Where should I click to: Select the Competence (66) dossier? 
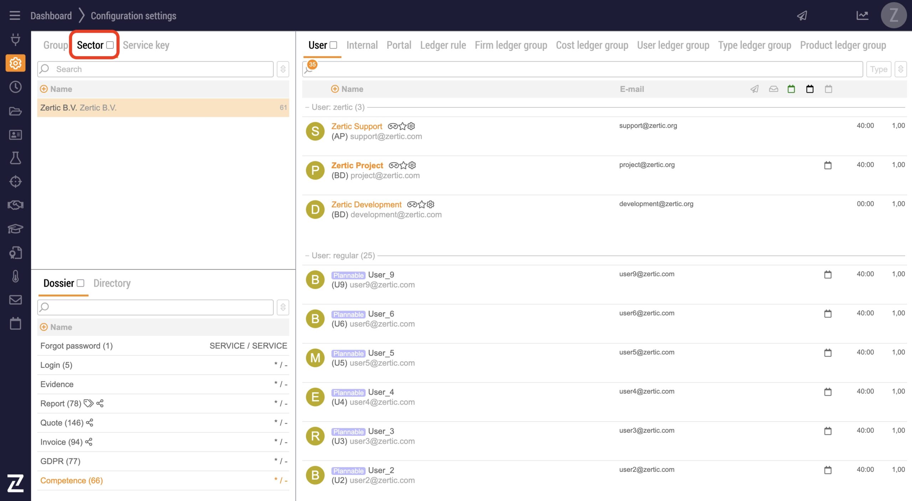click(x=72, y=480)
